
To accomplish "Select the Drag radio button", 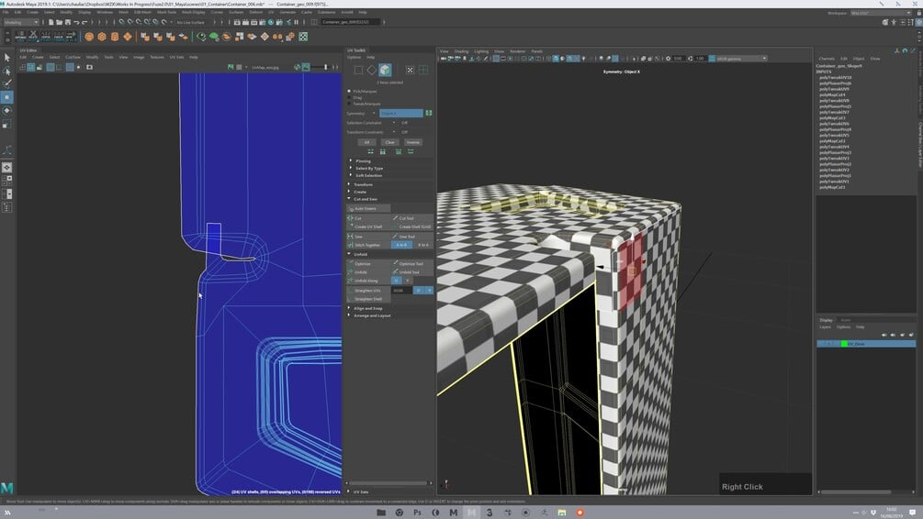I will (349, 97).
